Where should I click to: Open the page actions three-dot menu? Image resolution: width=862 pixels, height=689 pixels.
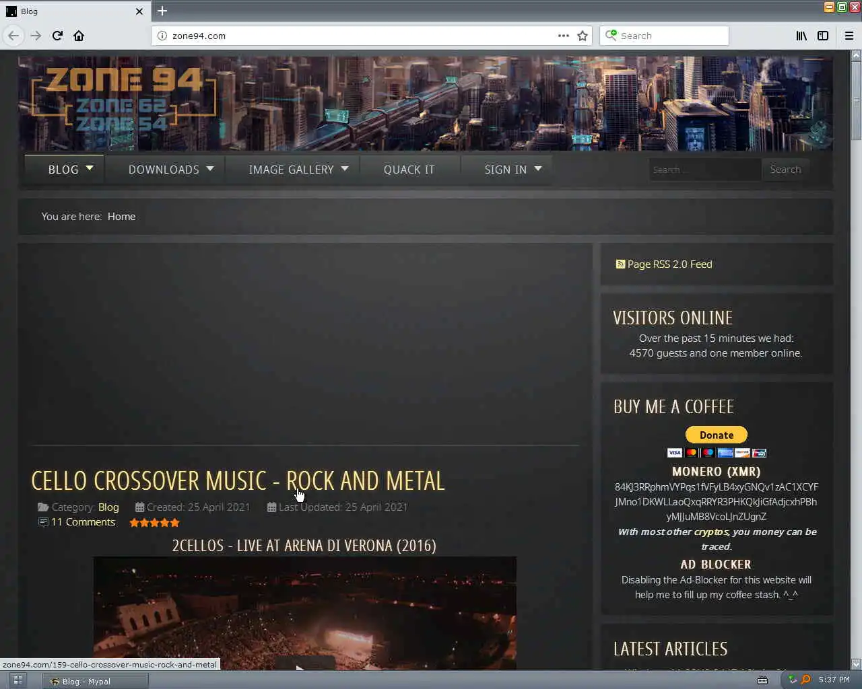coord(564,36)
